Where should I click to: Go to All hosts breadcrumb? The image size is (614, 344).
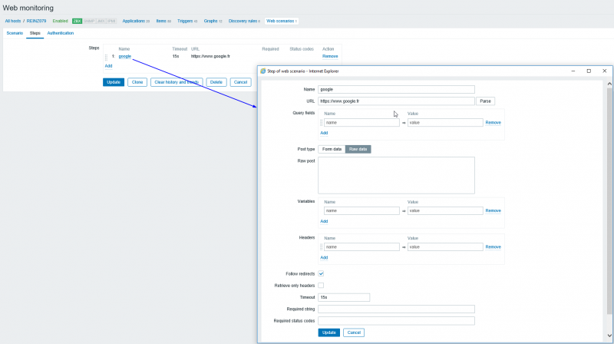click(12, 21)
